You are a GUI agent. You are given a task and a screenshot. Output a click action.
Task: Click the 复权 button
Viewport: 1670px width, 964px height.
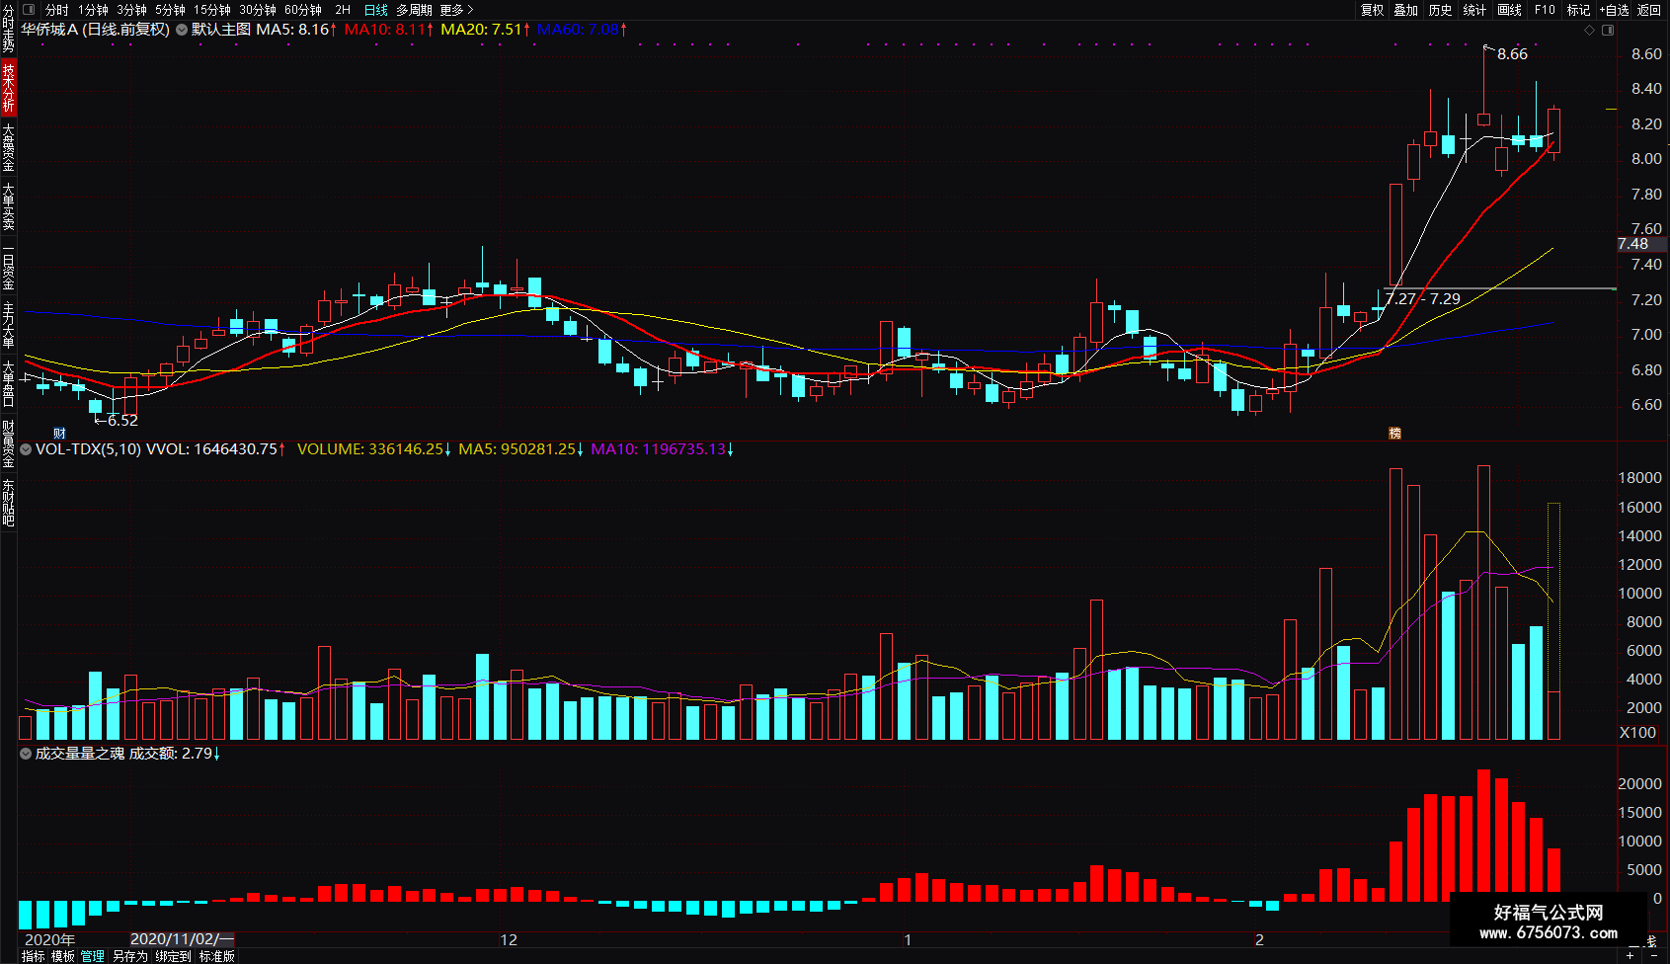[x=1372, y=10]
